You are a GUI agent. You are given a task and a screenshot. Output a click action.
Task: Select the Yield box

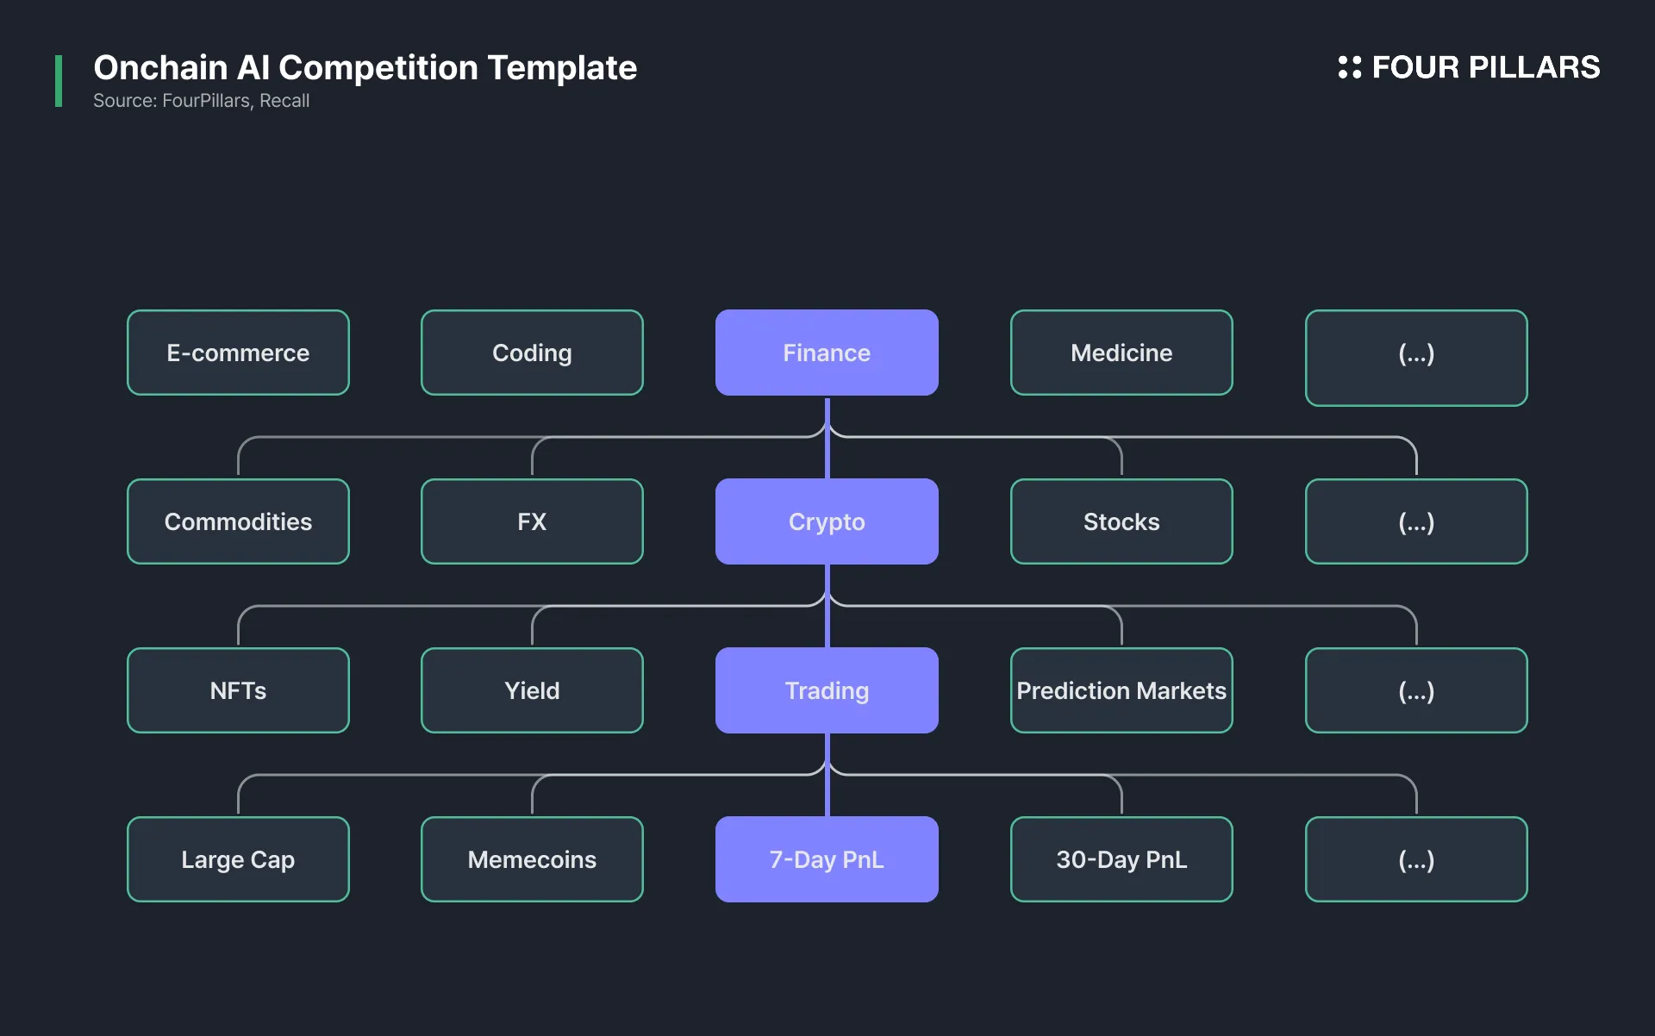click(532, 690)
